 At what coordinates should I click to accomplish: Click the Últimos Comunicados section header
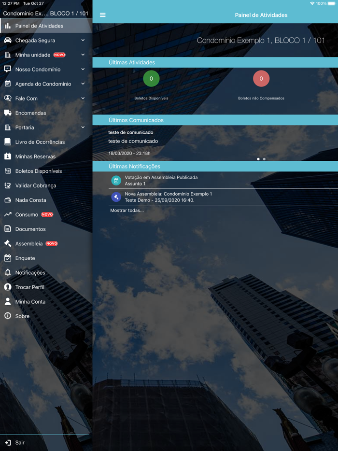(215, 120)
